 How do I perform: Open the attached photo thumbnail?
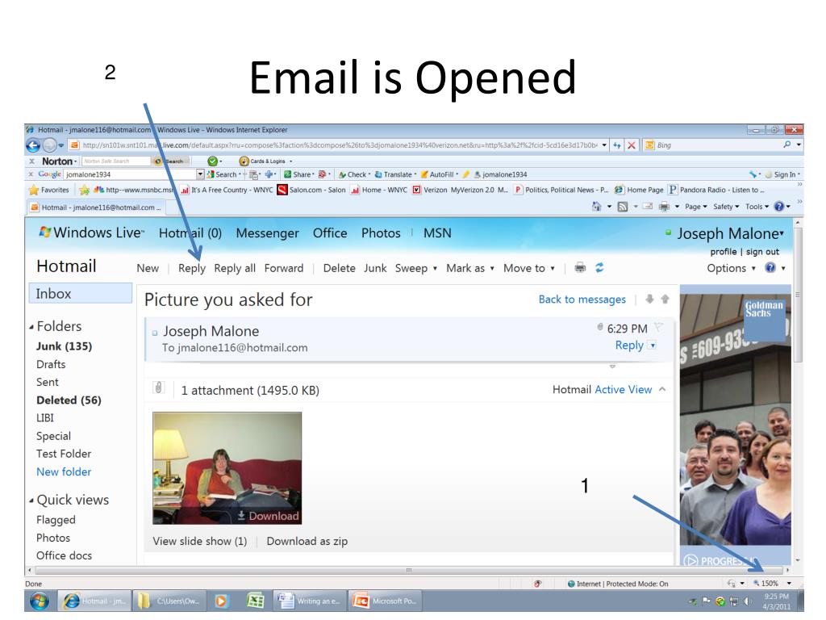pos(227,467)
